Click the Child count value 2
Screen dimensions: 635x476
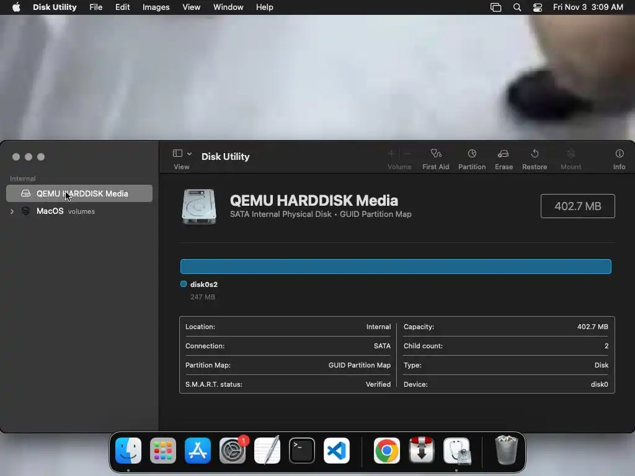point(606,346)
